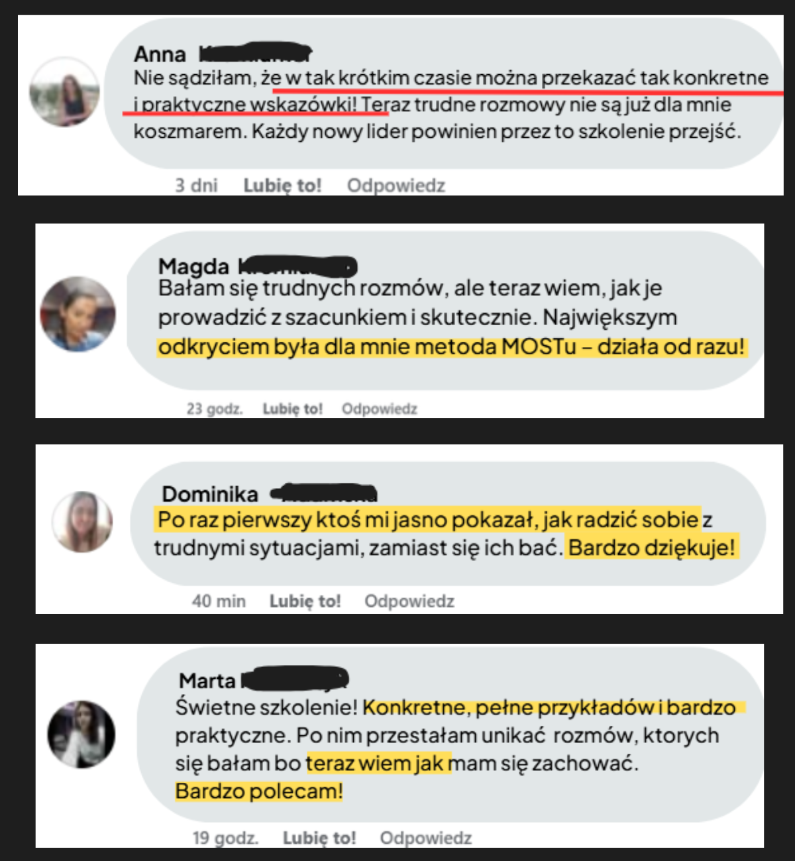This screenshot has height=861, width=795.
Task: Like Anna's comment with Lubię to!
Action: pyautogui.click(x=282, y=185)
